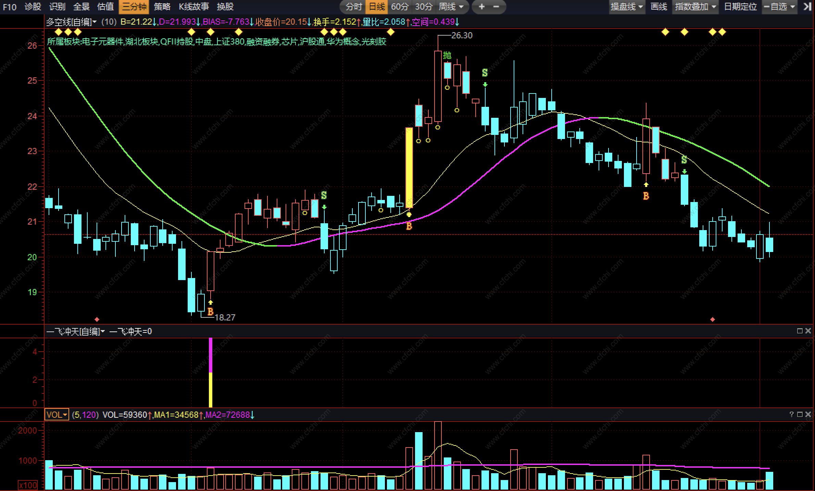Click the 26.30 high price marker
815x491 pixels.
coord(462,35)
